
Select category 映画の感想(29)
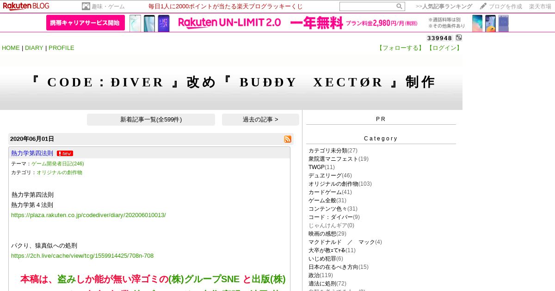(x=327, y=234)
